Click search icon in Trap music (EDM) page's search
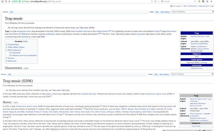The image size is (214, 131). pos(212,74)
